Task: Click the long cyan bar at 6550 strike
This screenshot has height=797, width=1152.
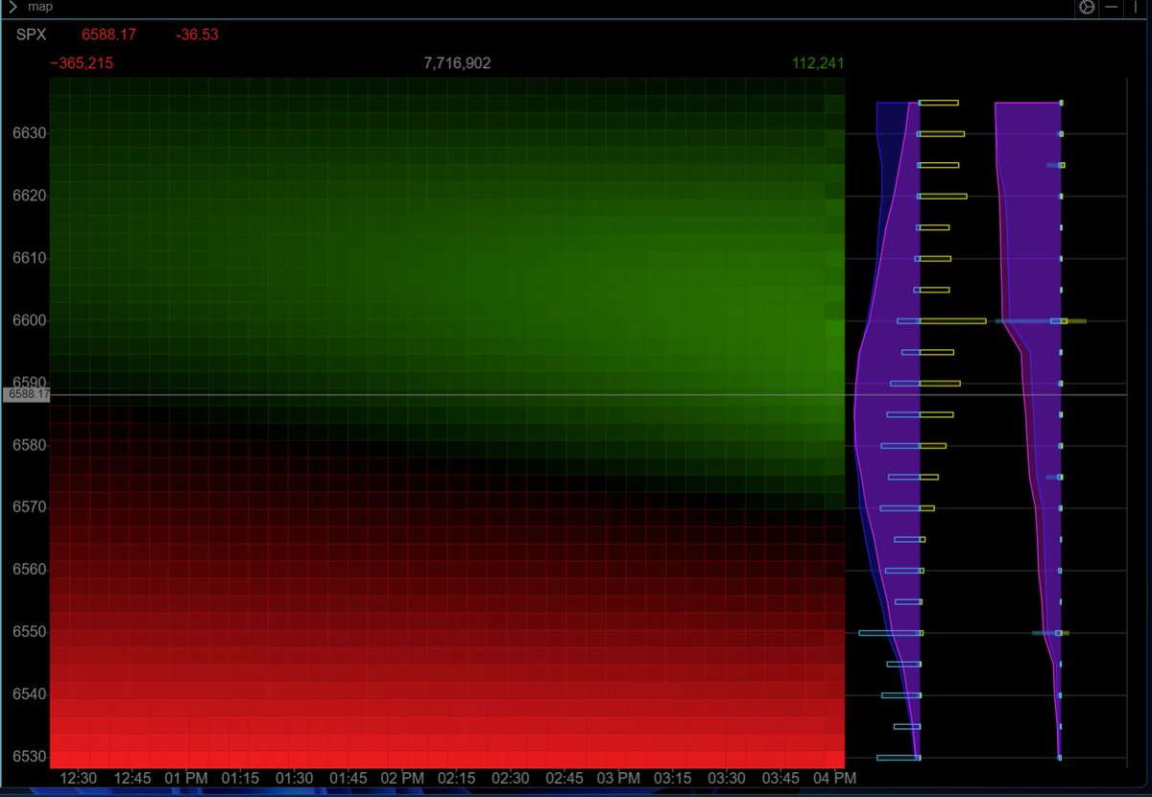Action: pos(890,632)
